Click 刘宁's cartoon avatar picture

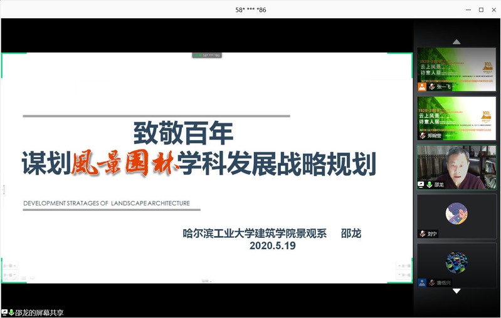[x=456, y=213]
